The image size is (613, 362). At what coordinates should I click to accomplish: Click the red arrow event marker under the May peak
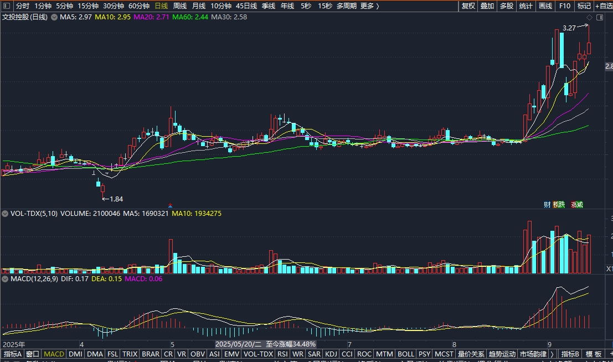[170, 205]
